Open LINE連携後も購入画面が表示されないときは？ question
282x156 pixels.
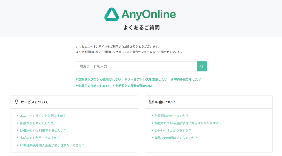[52, 145]
